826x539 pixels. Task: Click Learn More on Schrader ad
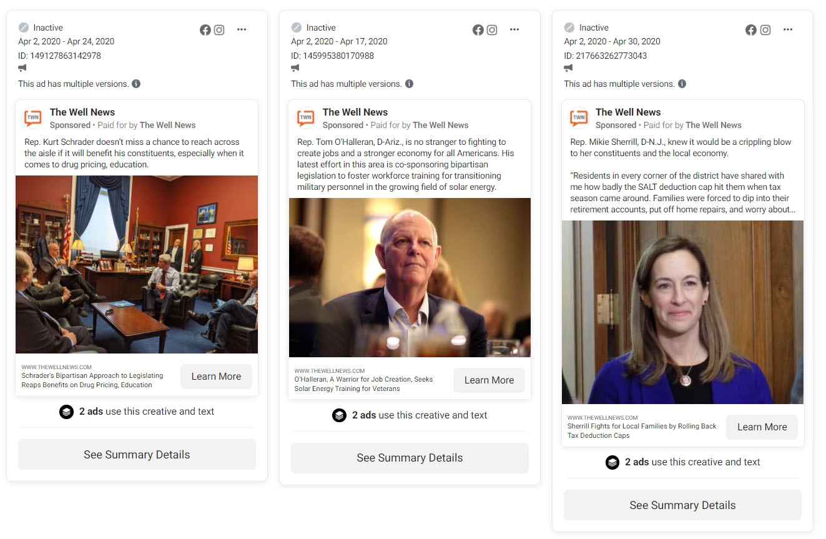(x=216, y=377)
